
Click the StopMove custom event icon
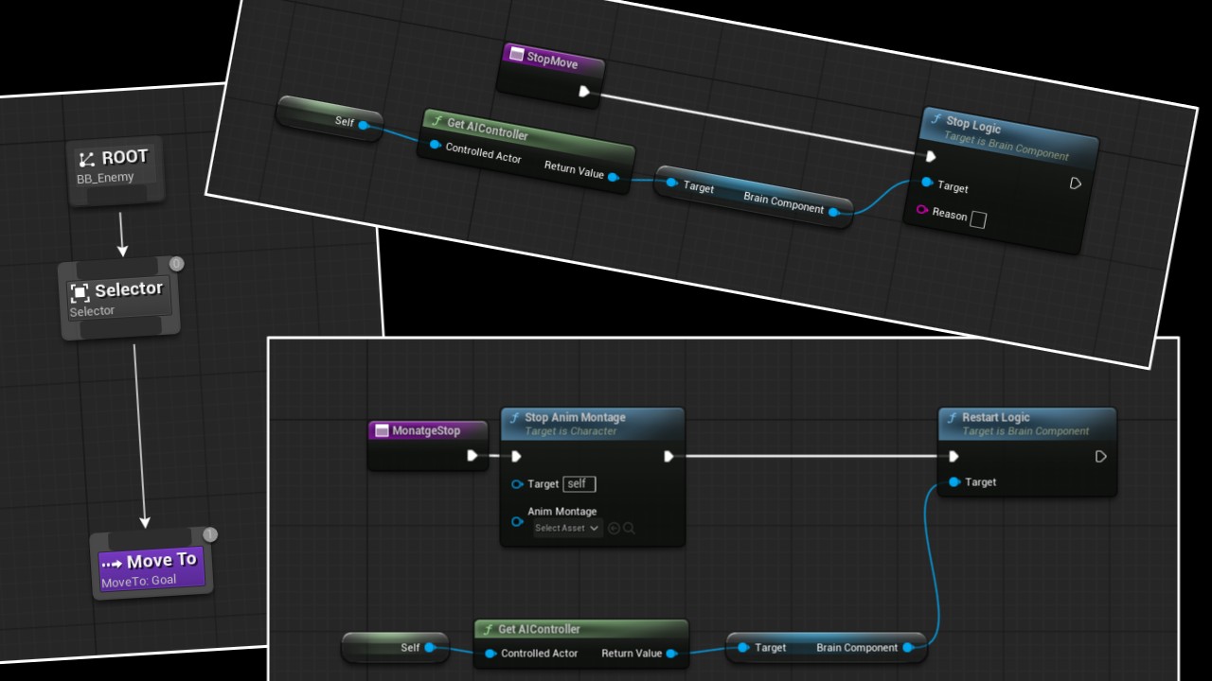[516, 55]
